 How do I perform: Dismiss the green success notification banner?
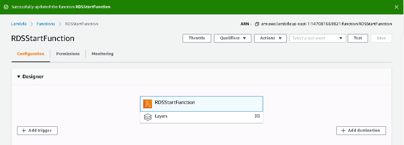(396, 7)
